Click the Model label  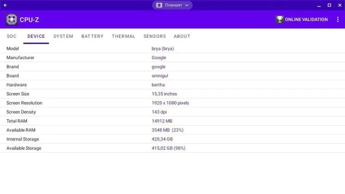tap(13, 48)
